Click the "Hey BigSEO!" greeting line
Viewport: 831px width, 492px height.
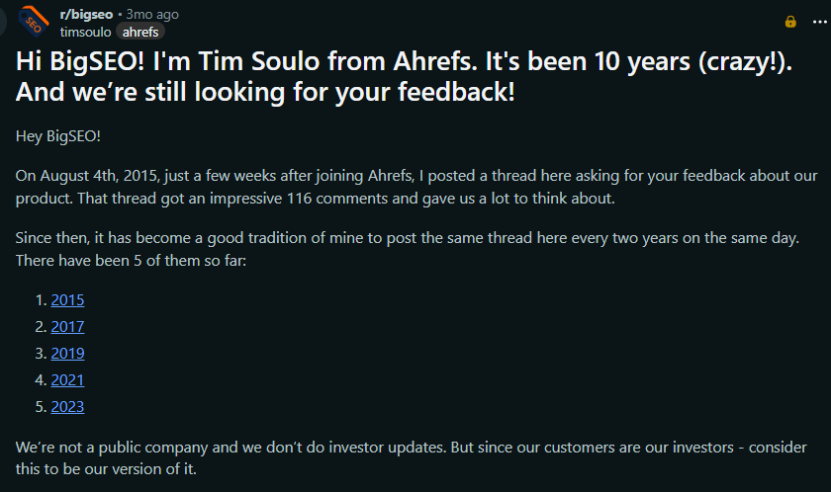[58, 135]
